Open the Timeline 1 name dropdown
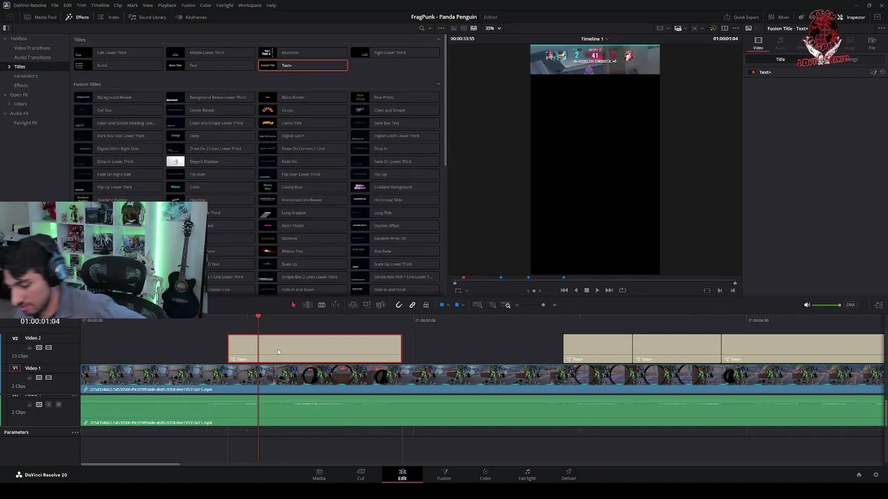The height and width of the screenshot is (499, 888). (595, 39)
